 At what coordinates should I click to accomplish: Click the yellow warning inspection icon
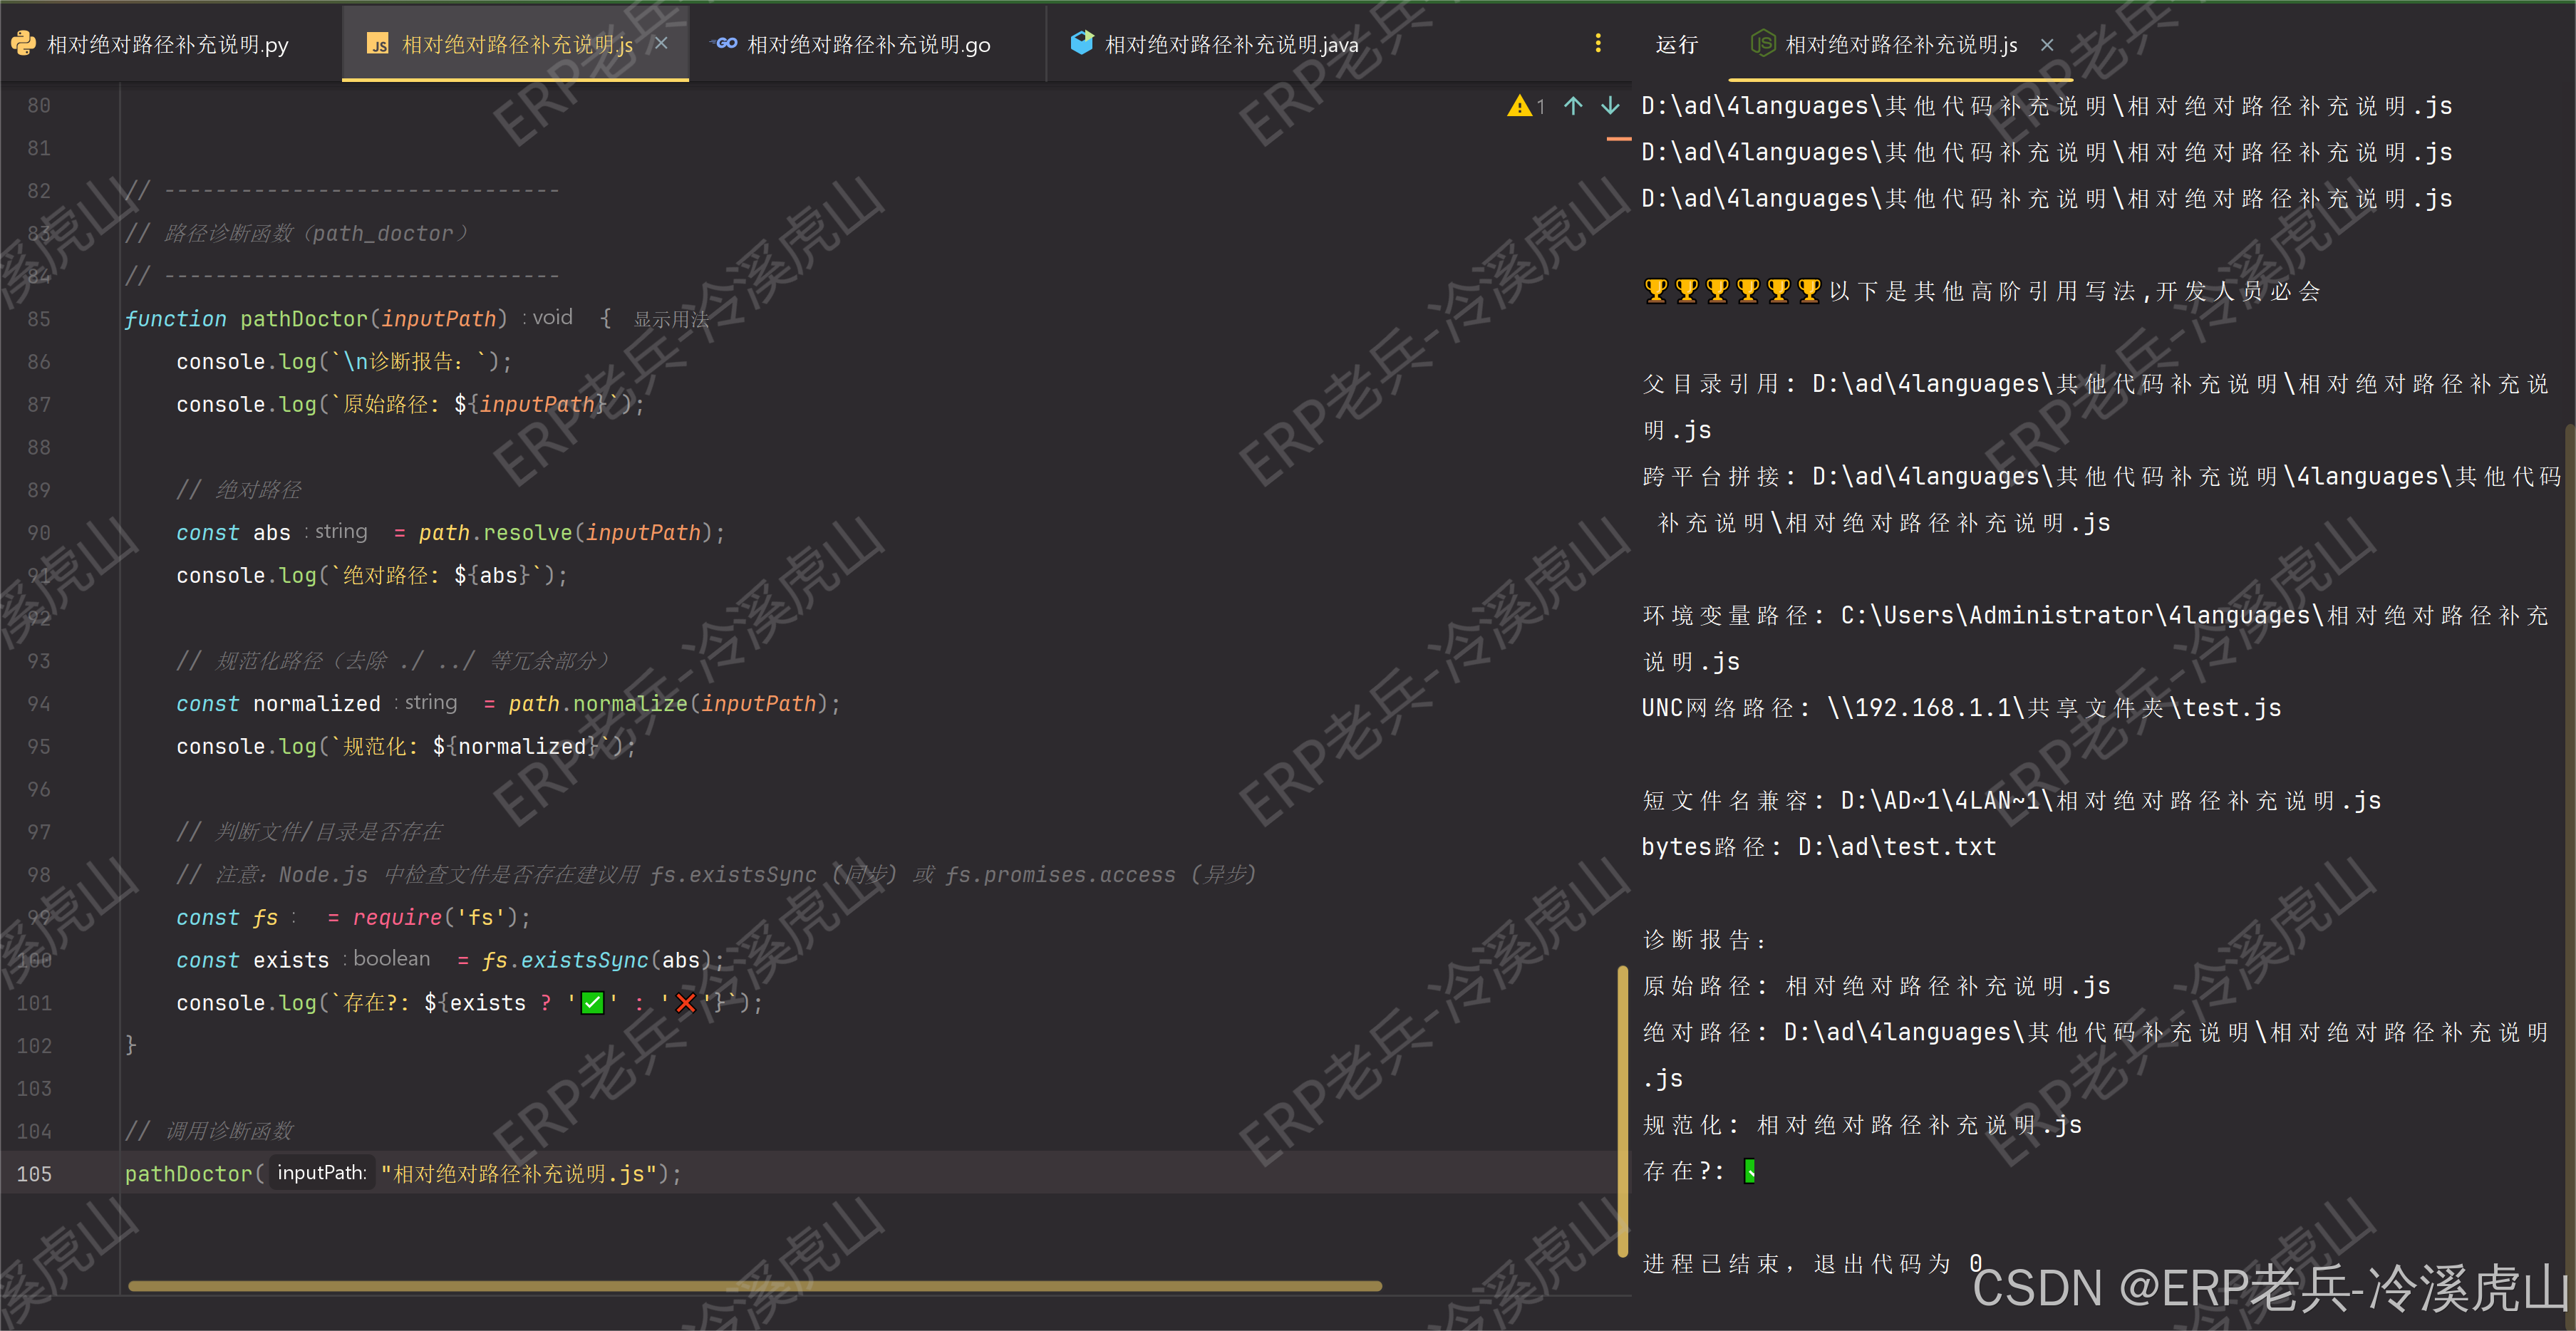pos(1520,105)
